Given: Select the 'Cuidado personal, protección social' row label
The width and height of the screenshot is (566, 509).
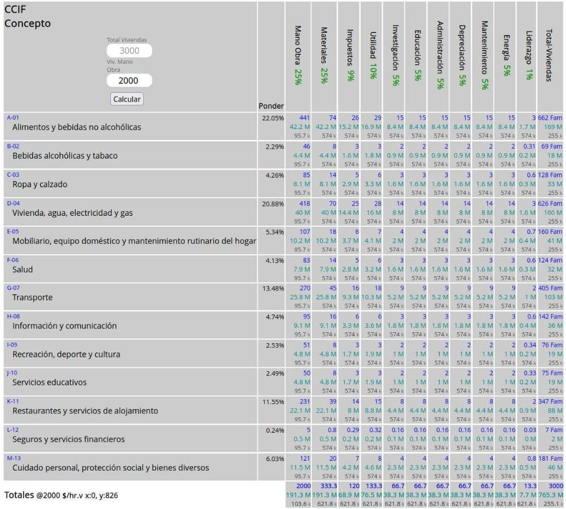Looking at the screenshot, I should 110,468.
